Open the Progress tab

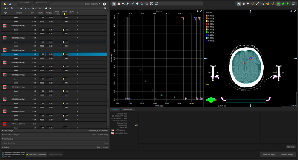115,109
